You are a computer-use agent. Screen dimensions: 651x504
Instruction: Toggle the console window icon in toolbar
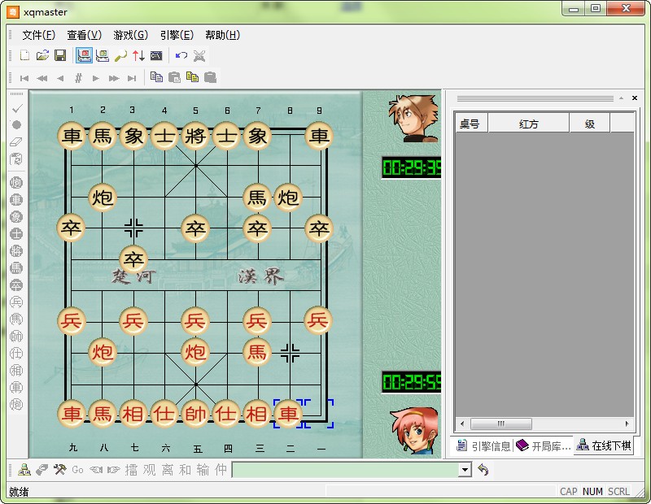tap(156, 55)
